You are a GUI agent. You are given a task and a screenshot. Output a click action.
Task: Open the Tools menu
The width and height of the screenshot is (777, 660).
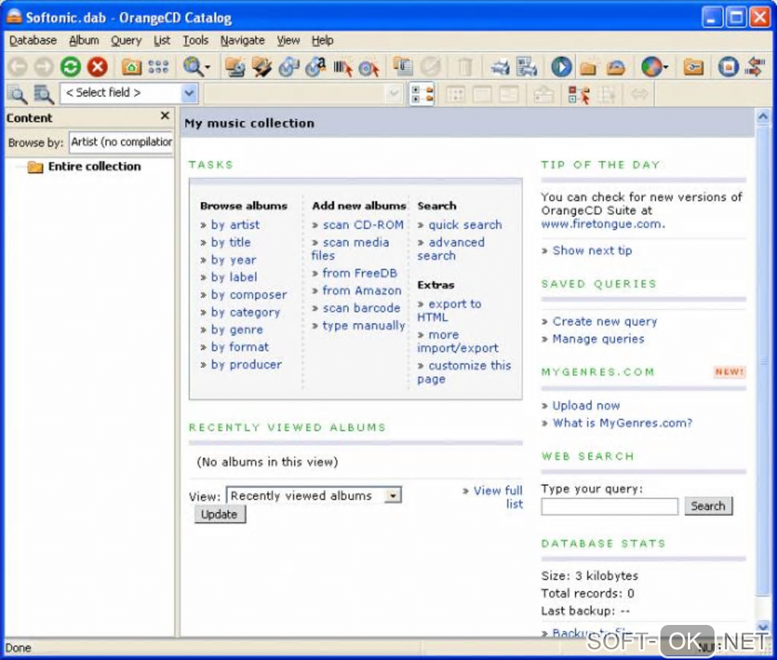point(195,40)
